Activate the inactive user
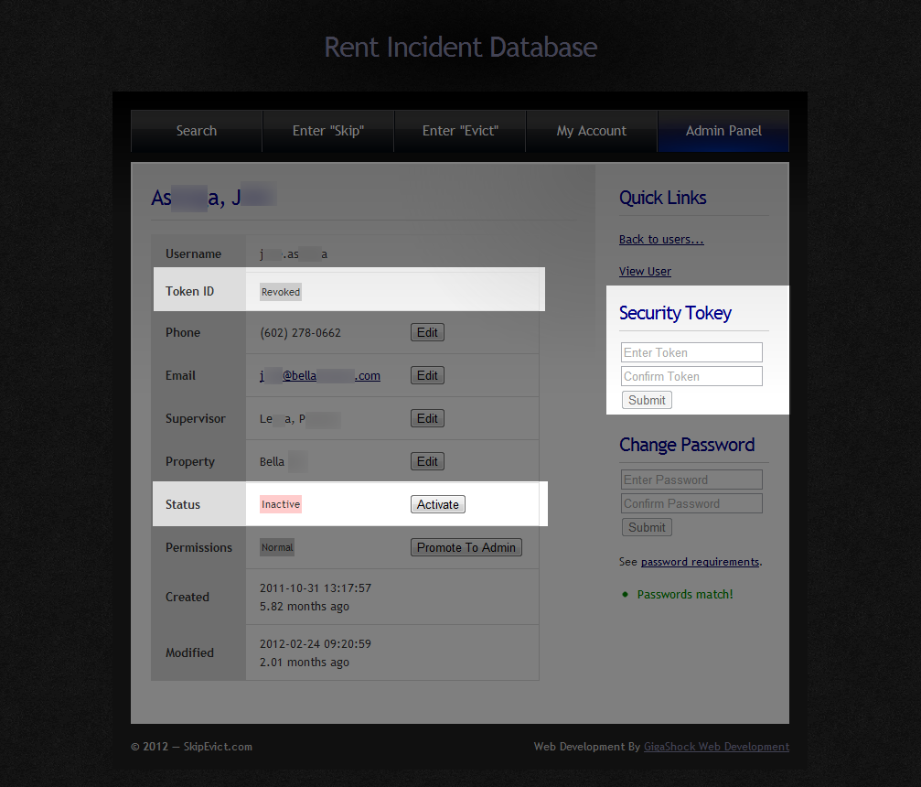 pos(437,504)
